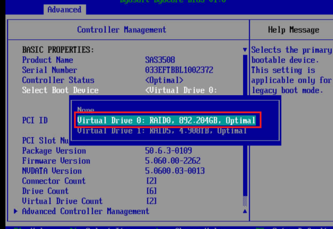
Task: Click the Package Version number
Action: [168, 151]
